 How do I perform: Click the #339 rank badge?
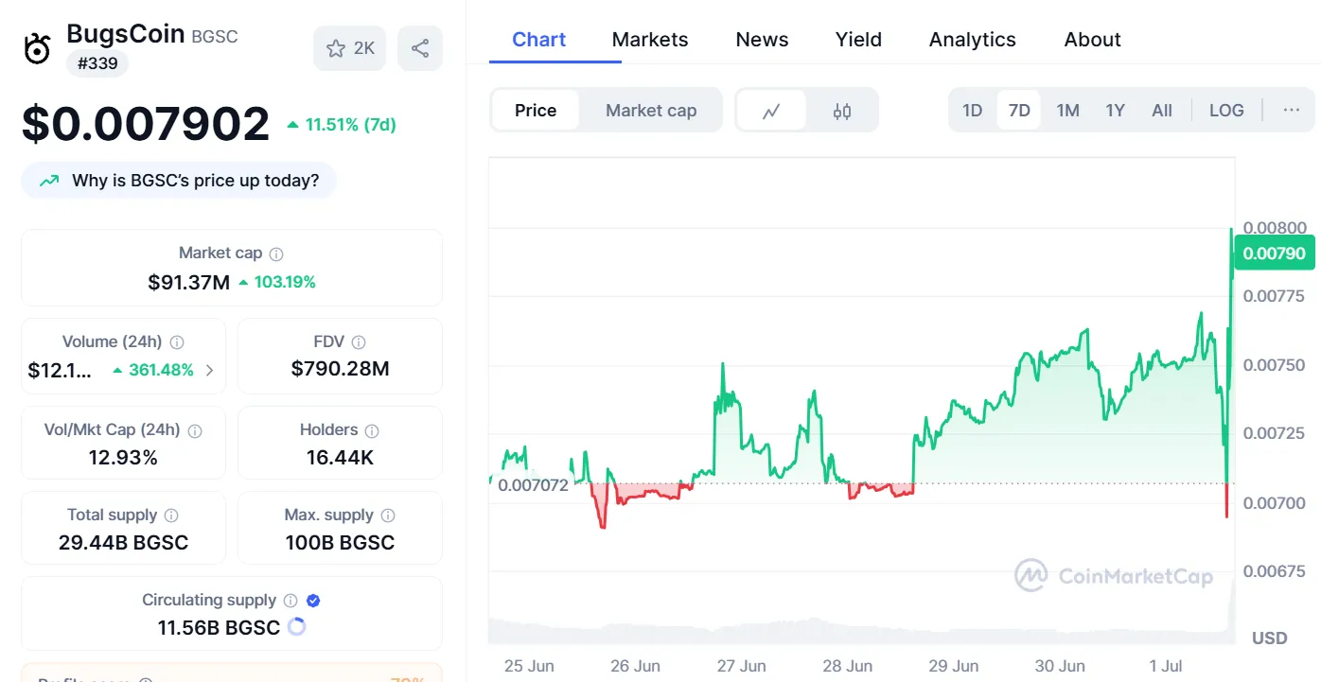(x=97, y=63)
